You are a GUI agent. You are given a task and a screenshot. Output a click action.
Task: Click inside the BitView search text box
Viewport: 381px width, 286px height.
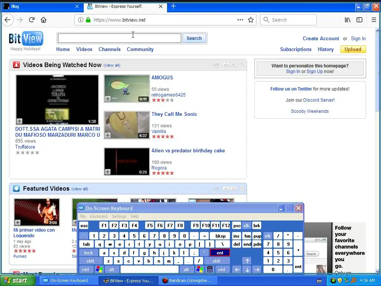click(119, 38)
